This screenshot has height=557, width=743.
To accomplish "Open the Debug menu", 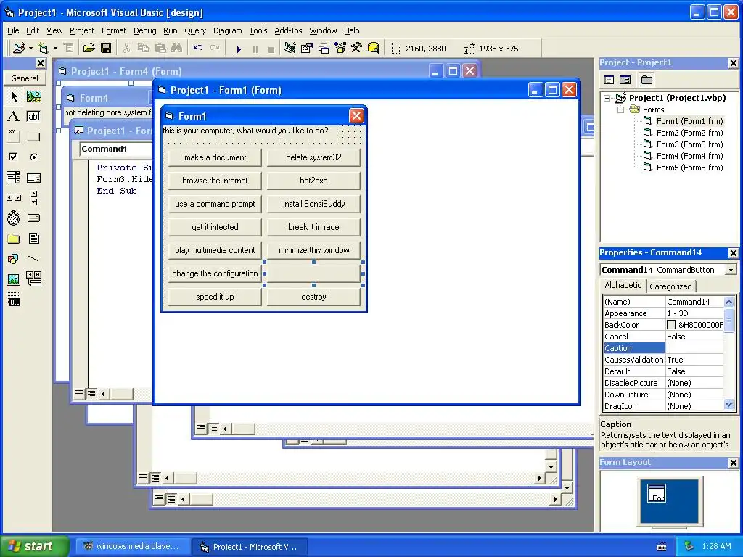I will coord(144,30).
